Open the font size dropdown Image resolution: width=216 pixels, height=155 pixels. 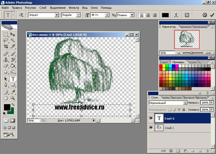(107, 15)
